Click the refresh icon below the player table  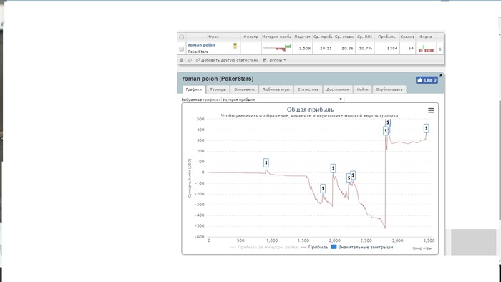click(x=190, y=60)
